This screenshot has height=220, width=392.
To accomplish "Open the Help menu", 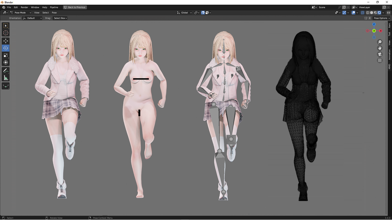I will pyautogui.click(x=45, y=7).
